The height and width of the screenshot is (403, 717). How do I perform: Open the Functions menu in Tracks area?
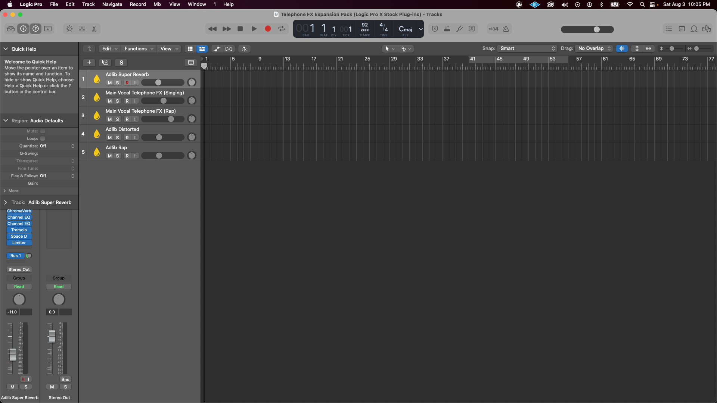click(139, 49)
